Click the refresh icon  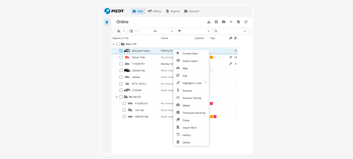(246, 22)
